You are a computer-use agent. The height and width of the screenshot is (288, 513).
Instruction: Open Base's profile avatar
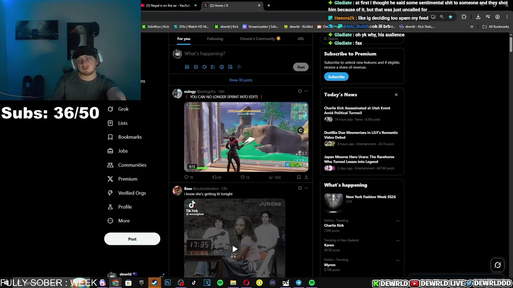(x=177, y=190)
